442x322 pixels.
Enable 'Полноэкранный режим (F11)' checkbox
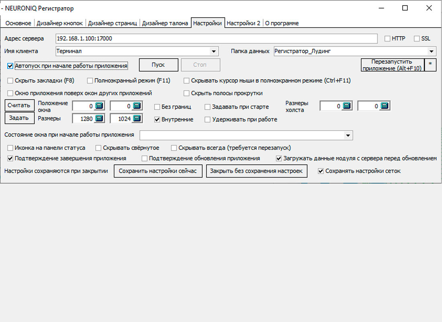click(90, 81)
